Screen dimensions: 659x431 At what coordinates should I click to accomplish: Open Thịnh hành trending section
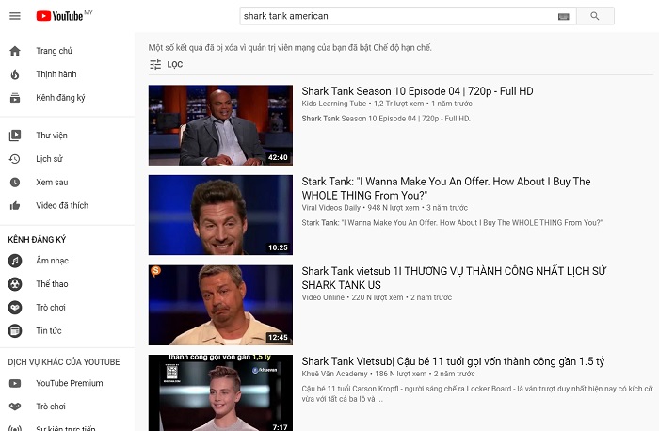pos(56,74)
